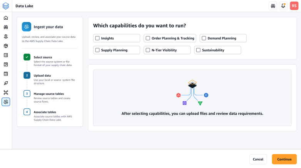The image size is (301, 168).
Task: Open the RS user profile avatar
Action: click(x=294, y=6)
